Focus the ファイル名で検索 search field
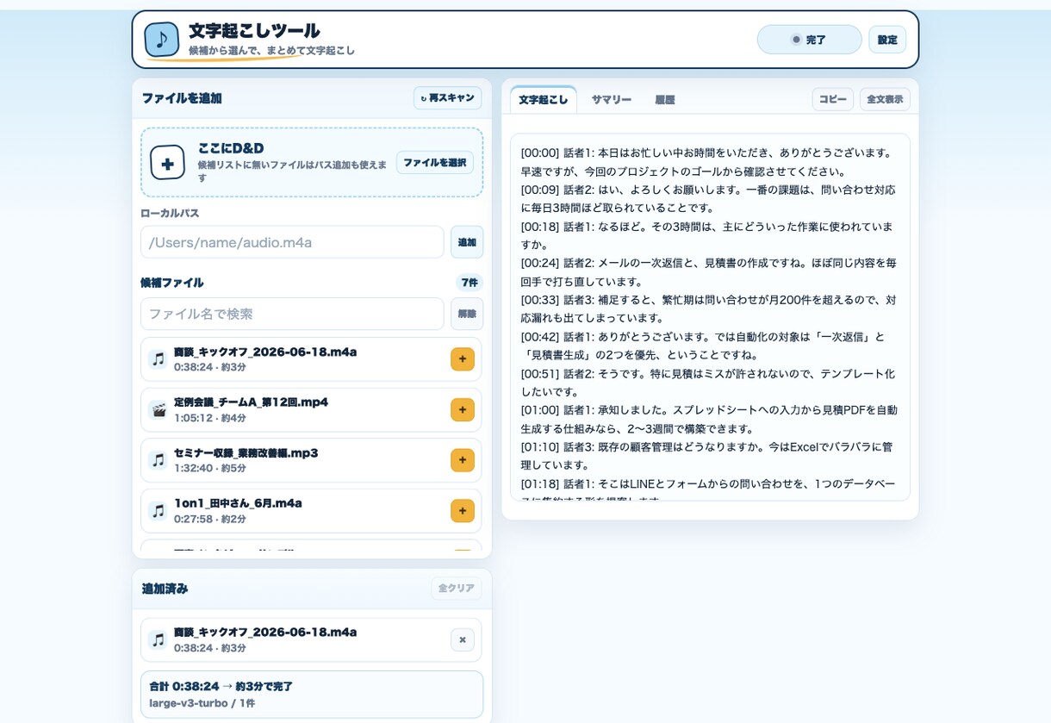This screenshot has height=723, width=1051. pyautogui.click(x=292, y=314)
